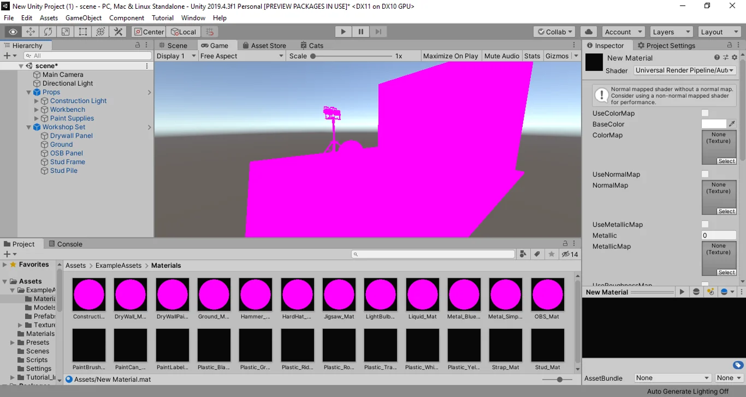Image resolution: width=746 pixels, height=397 pixels.
Task: Open the asset labels blue tag icon
Action: pos(738,366)
